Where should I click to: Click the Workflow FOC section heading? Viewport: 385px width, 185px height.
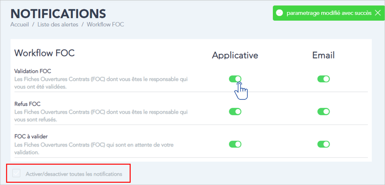pos(44,53)
